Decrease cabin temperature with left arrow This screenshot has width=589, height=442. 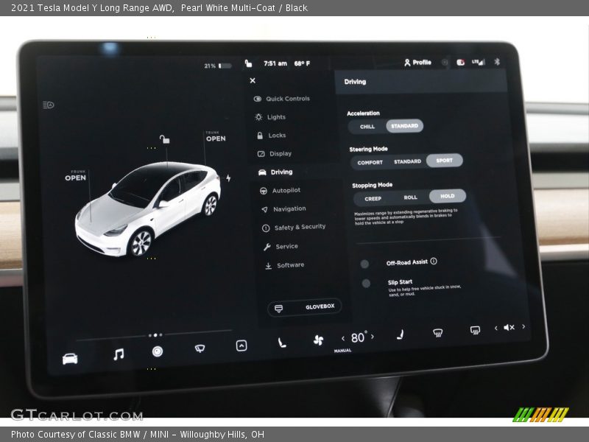pos(343,339)
